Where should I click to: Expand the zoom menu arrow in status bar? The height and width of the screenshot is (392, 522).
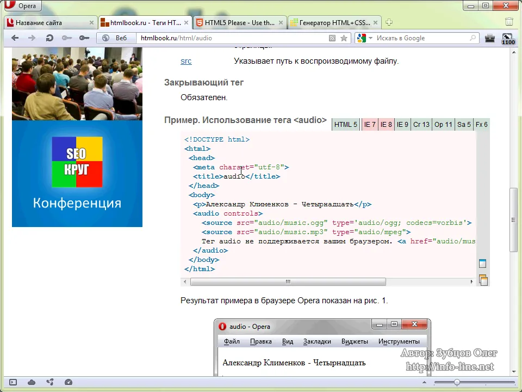click(x=424, y=382)
